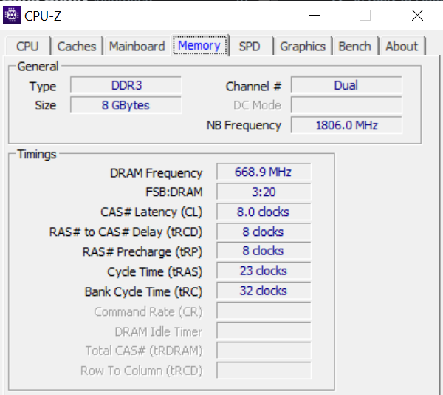This screenshot has width=443, height=395.
Task: Click the Size field showing 8 GBytes
Action: point(126,105)
